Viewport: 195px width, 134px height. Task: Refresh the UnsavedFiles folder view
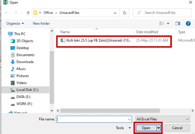[x=124, y=13]
